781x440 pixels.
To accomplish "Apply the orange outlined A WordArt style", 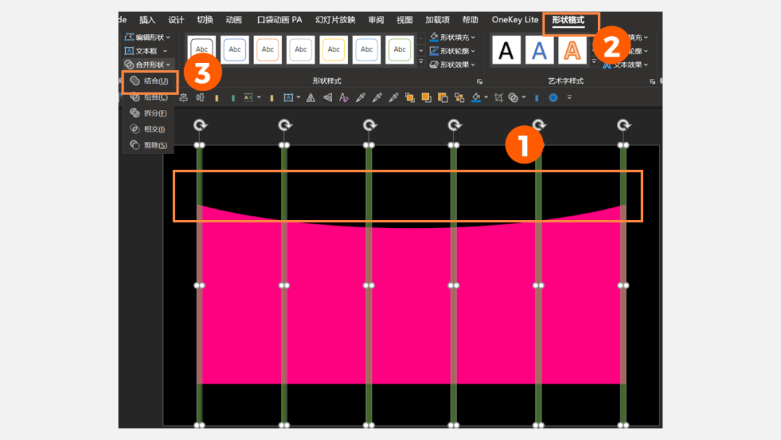I will point(572,50).
